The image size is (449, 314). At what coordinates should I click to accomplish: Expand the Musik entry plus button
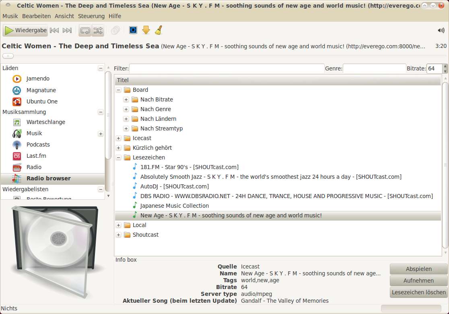point(101,134)
